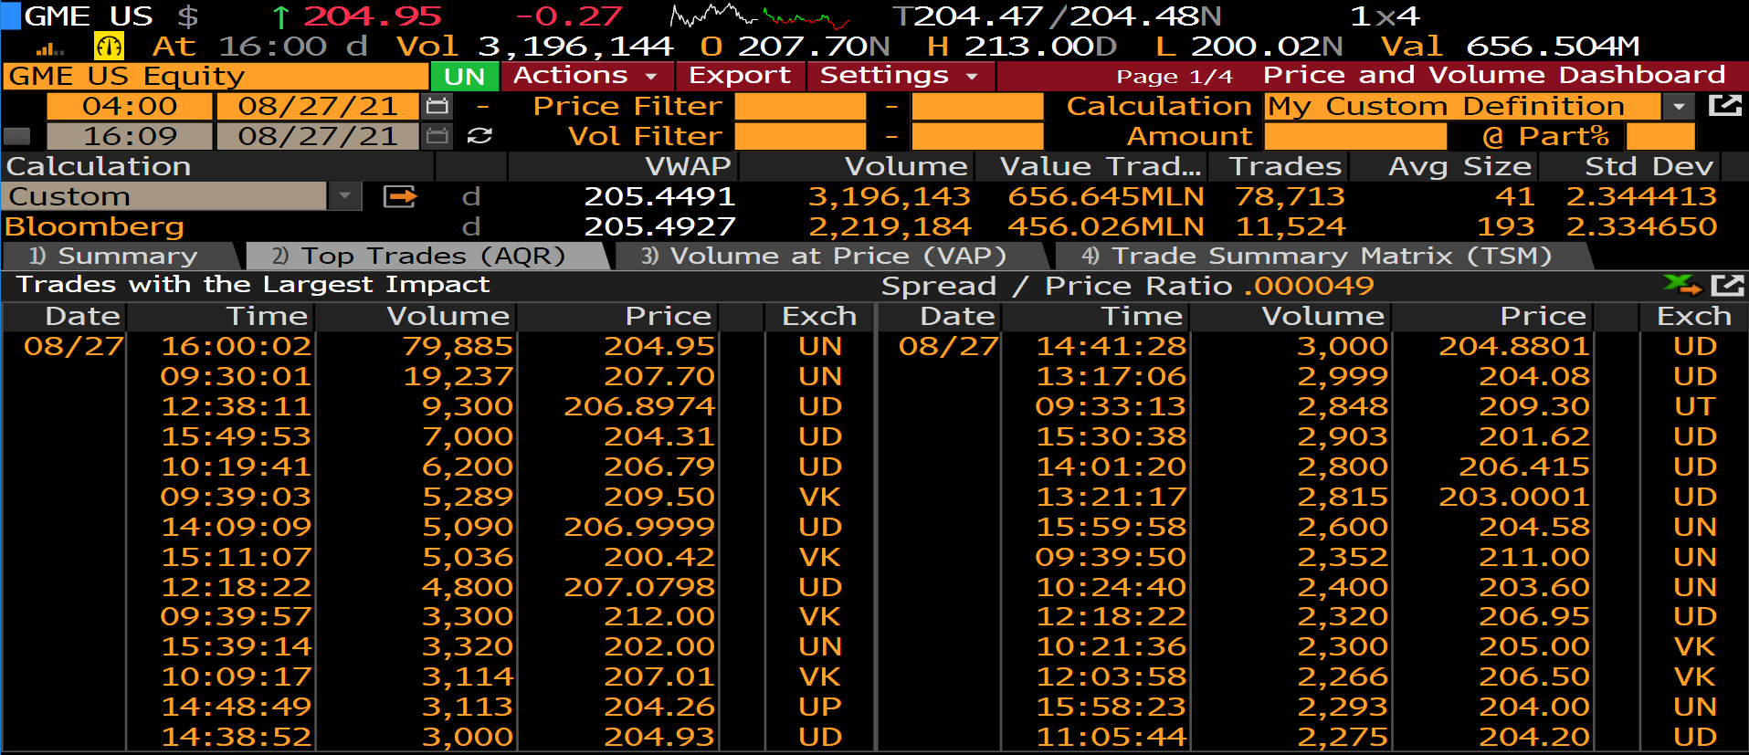Select the 09:33:13 trade on UT exchange
The image size is (1749, 755).
[1312, 406]
